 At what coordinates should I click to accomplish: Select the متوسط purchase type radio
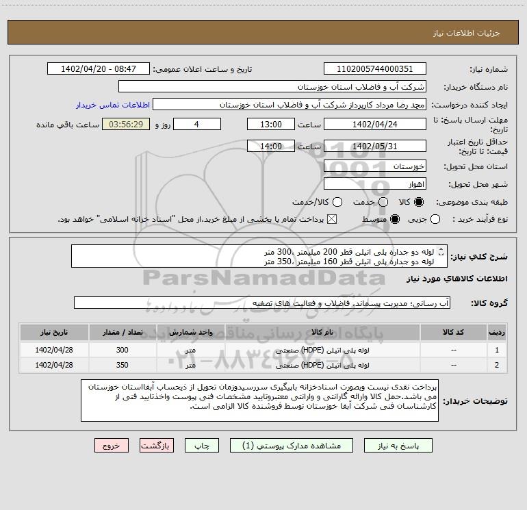click(x=395, y=219)
